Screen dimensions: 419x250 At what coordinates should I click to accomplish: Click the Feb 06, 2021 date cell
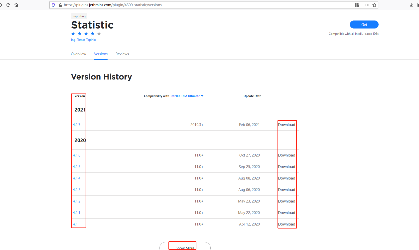pyautogui.click(x=249, y=125)
